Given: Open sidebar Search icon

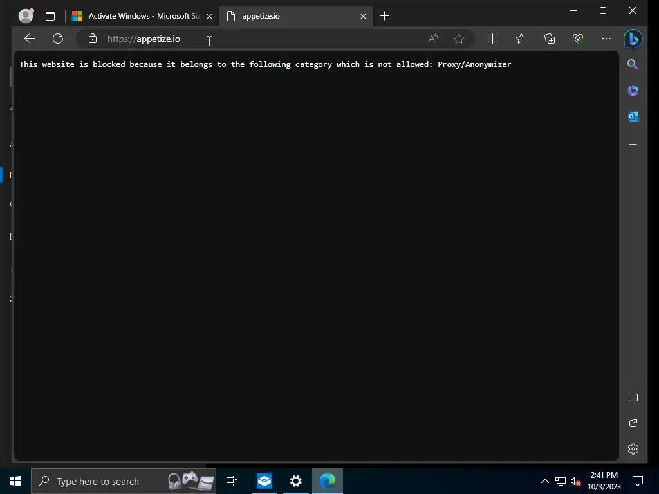Looking at the screenshot, I should [633, 64].
